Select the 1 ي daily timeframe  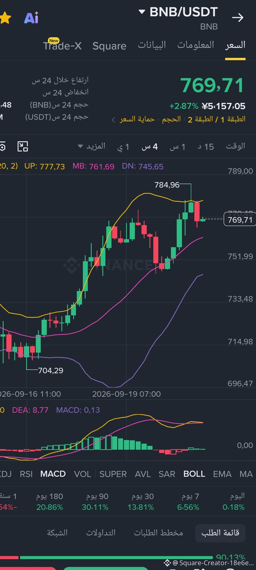pos(123,147)
